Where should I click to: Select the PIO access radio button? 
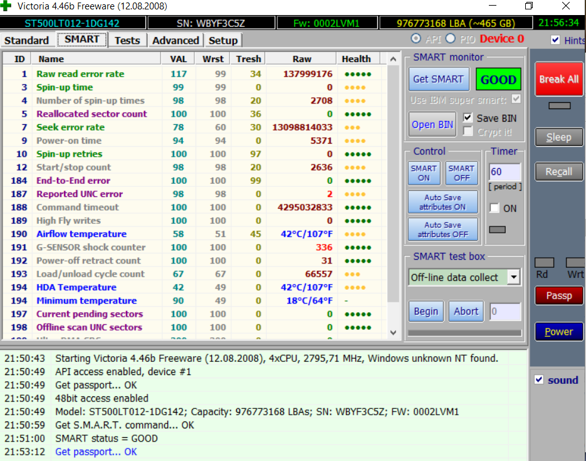(451, 38)
